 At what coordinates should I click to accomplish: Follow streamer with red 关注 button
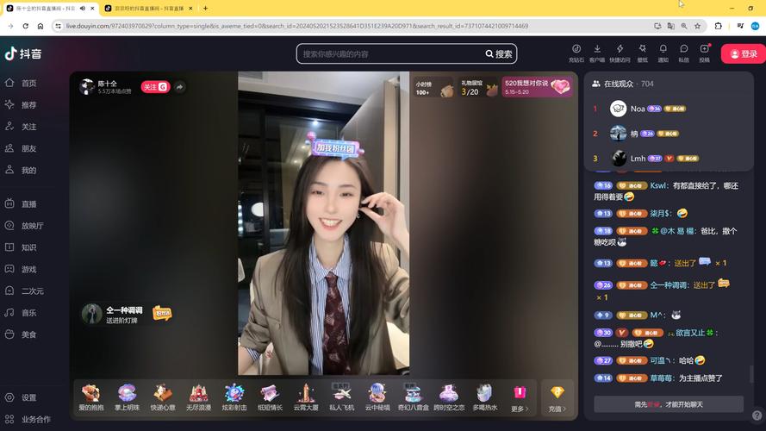[155, 87]
